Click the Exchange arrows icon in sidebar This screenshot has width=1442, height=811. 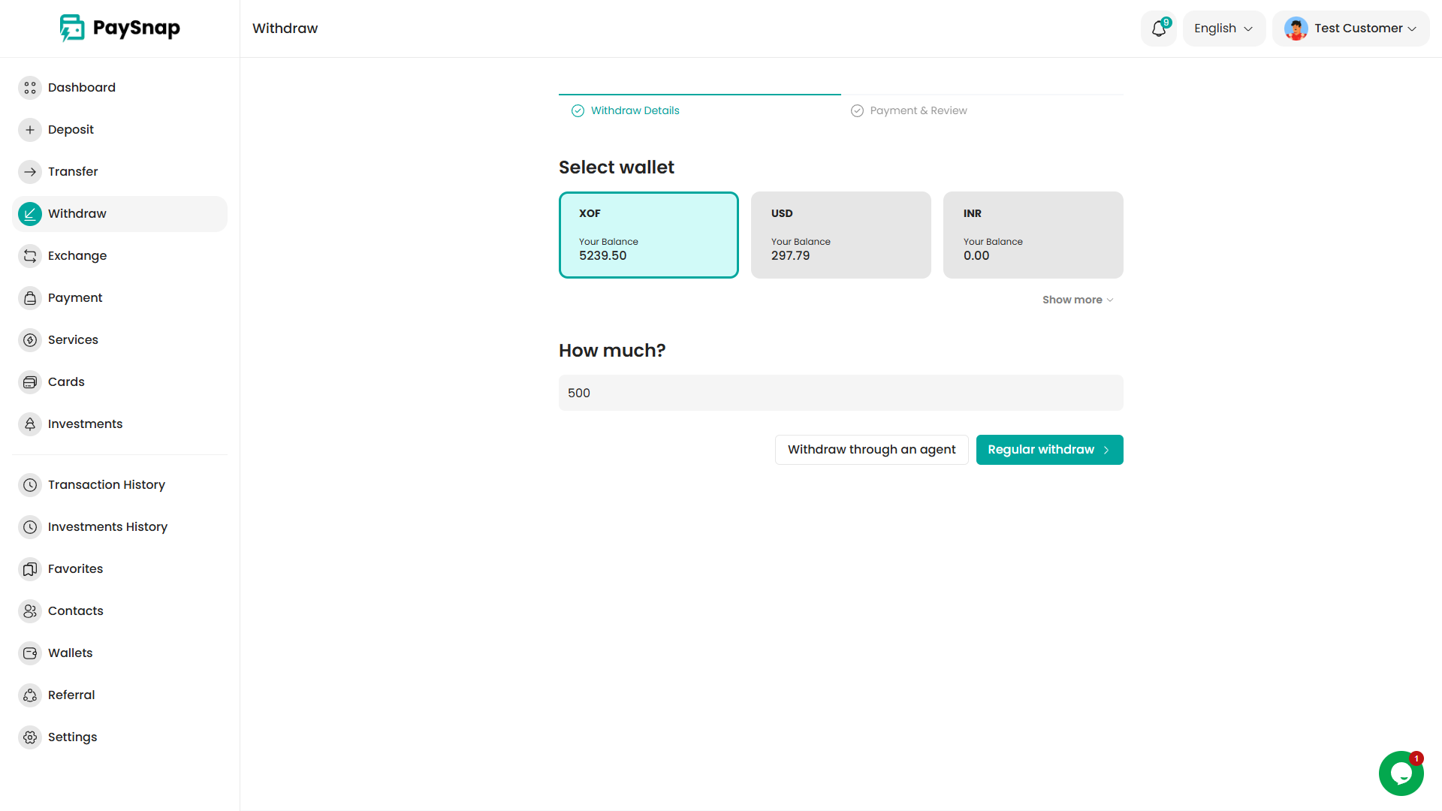click(x=30, y=256)
